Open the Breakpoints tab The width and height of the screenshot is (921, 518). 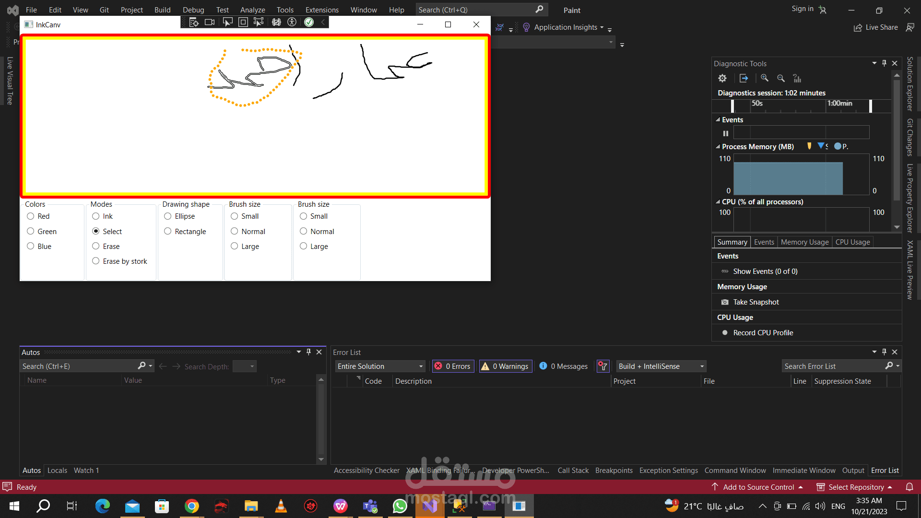point(614,471)
